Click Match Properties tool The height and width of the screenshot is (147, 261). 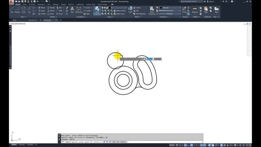(152, 11)
